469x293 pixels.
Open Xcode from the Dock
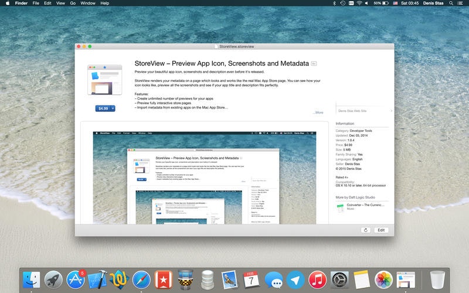click(x=97, y=280)
